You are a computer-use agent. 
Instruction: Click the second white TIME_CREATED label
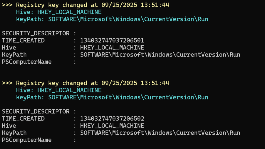(23, 119)
